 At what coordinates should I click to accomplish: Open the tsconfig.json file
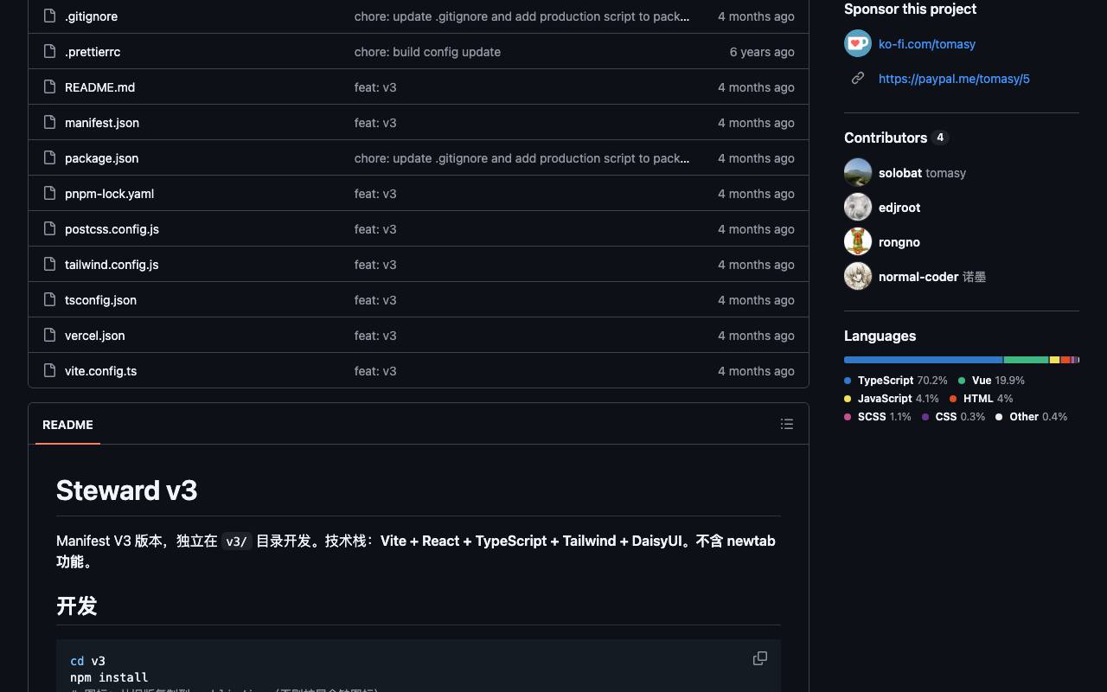(100, 300)
